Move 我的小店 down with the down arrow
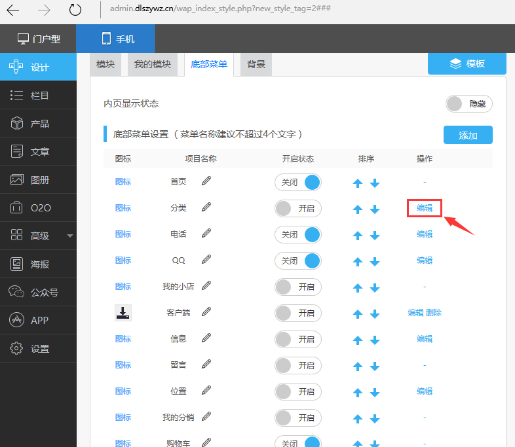 (x=374, y=288)
